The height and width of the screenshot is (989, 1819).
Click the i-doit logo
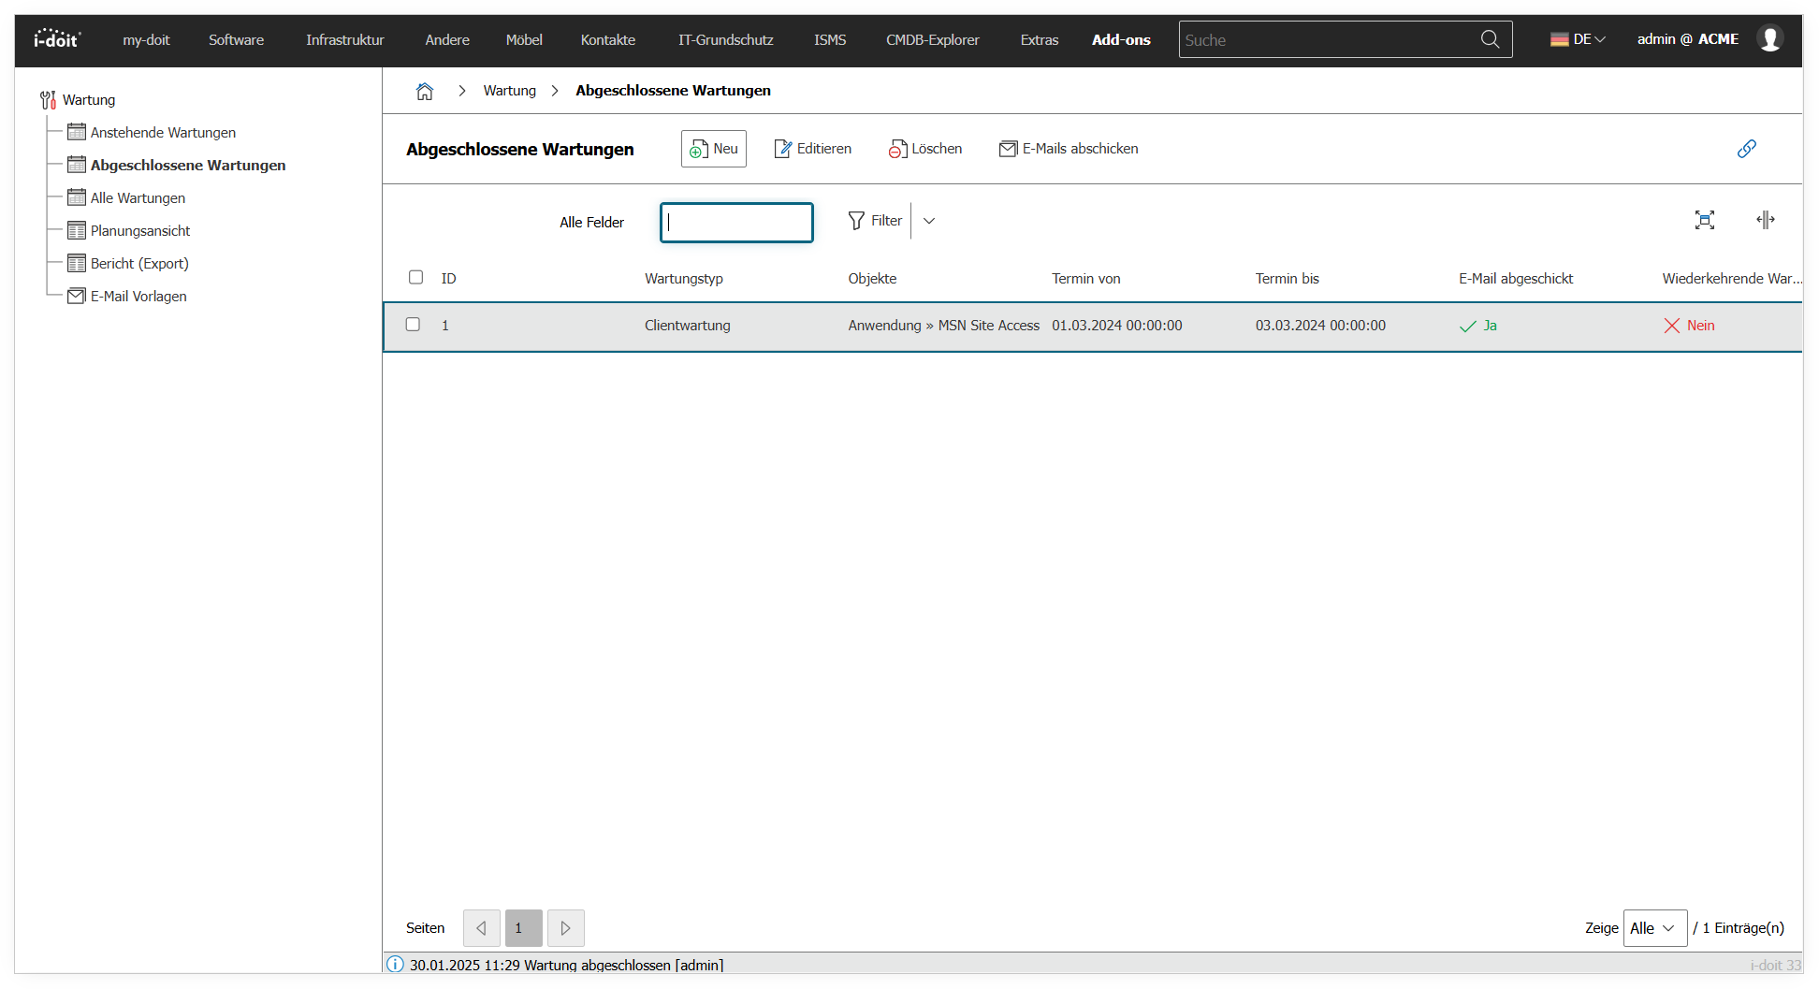pyautogui.click(x=57, y=39)
